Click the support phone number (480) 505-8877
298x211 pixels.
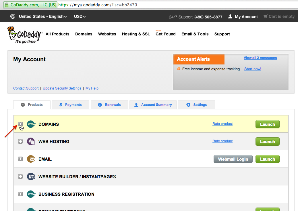pos(208,17)
